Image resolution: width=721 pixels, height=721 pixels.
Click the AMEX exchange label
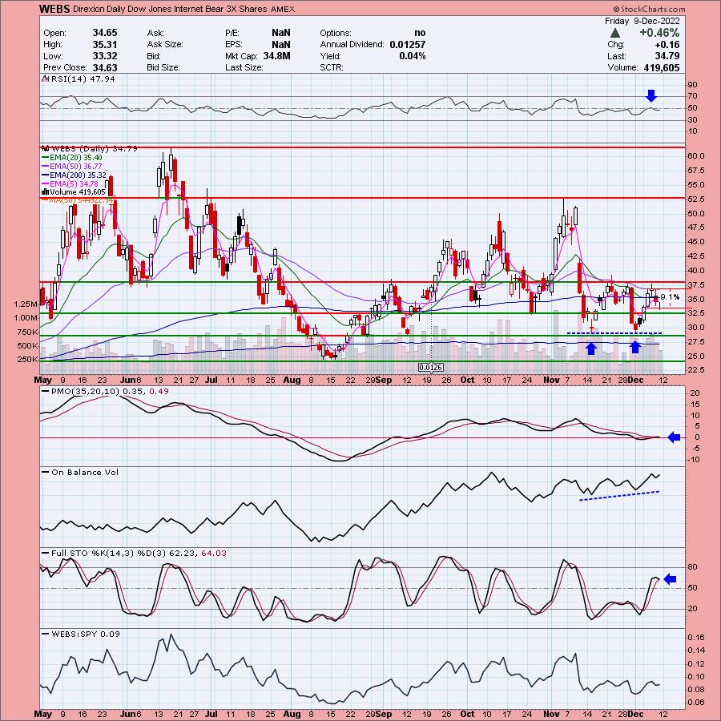click(281, 9)
